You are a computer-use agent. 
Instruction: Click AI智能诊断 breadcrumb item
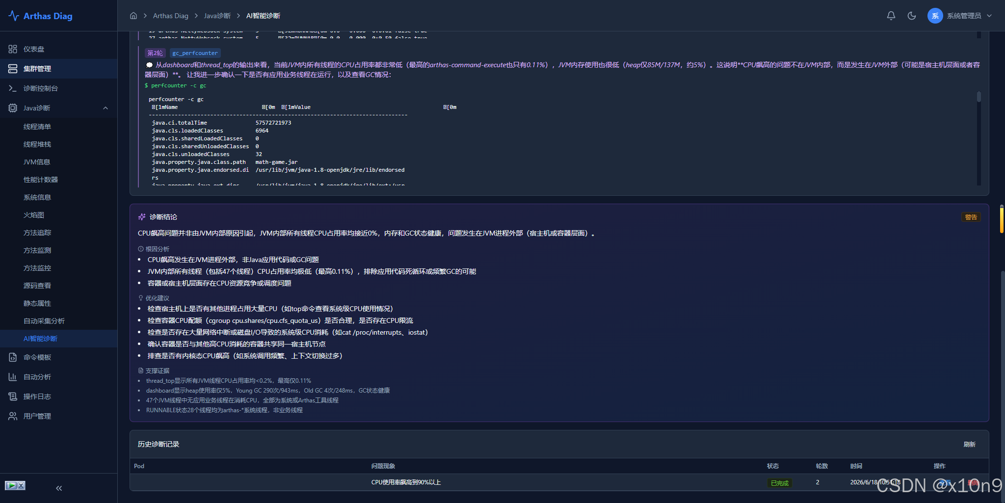(x=263, y=16)
